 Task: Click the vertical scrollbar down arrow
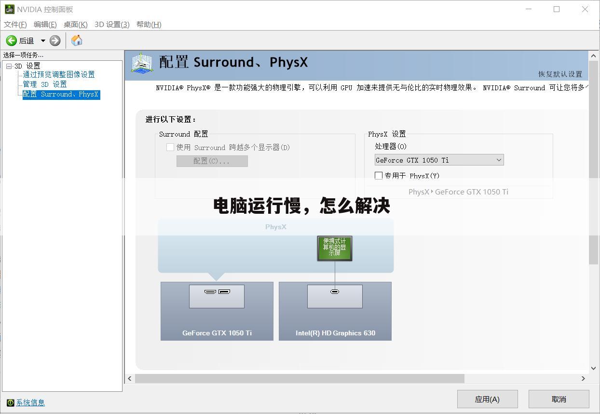[594, 368]
